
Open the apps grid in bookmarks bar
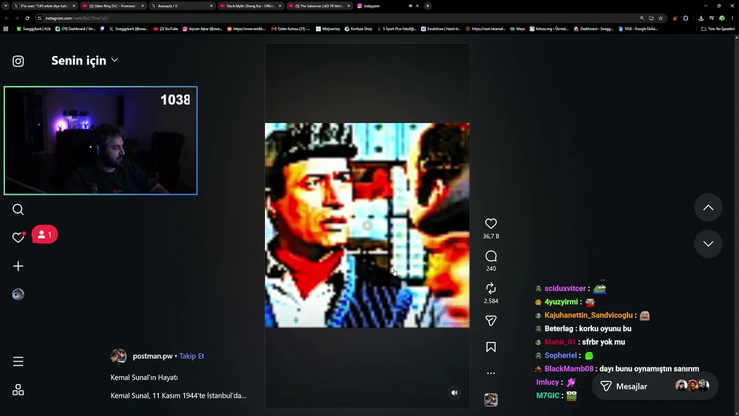point(6,29)
